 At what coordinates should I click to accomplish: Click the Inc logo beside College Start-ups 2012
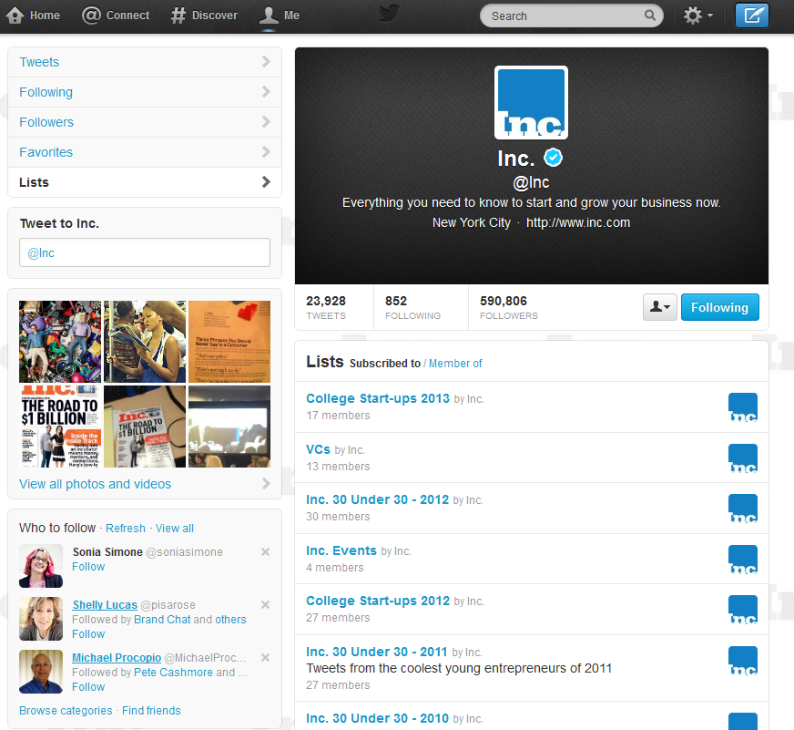tap(743, 610)
